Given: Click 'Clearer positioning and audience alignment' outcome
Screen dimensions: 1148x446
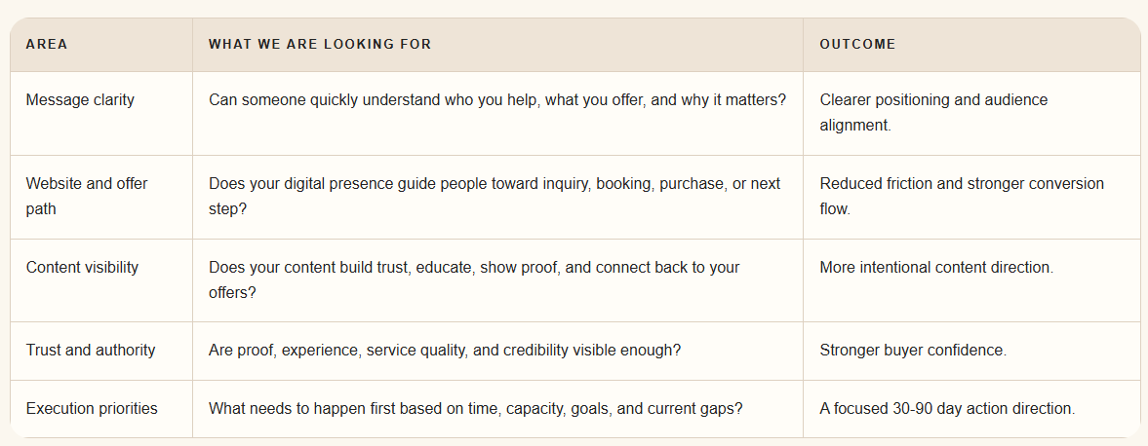Looking at the screenshot, I should tap(934, 113).
